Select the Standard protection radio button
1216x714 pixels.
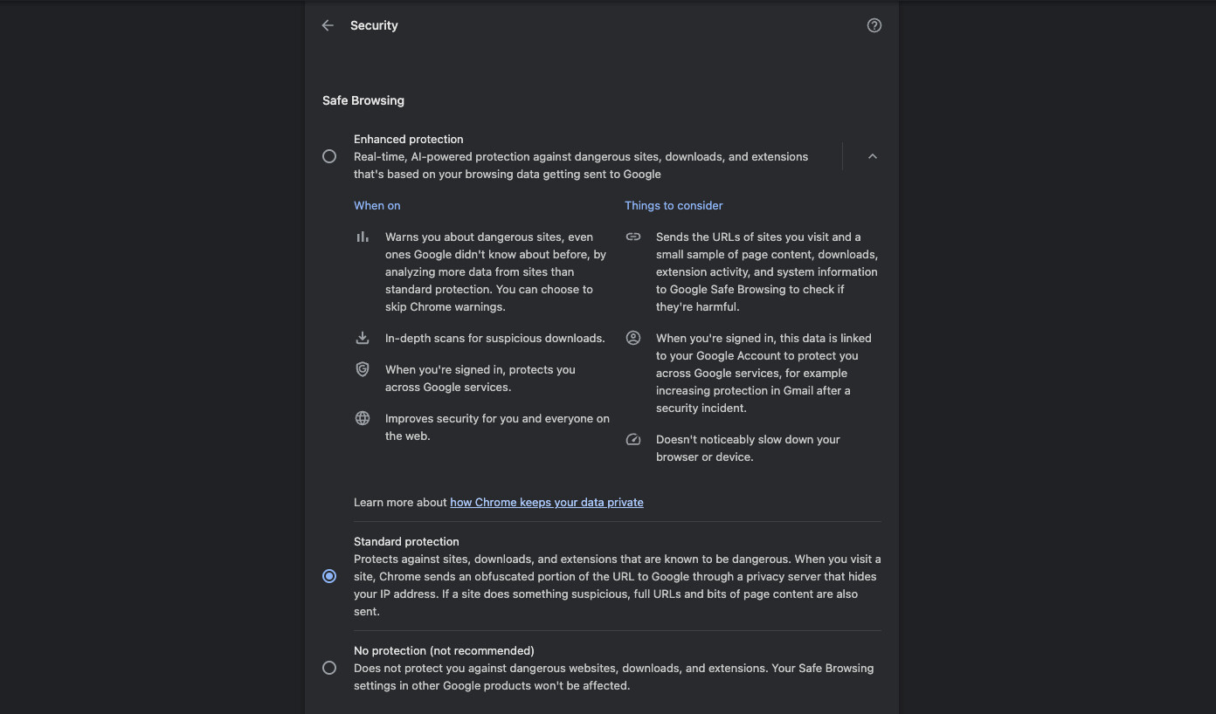coord(329,576)
